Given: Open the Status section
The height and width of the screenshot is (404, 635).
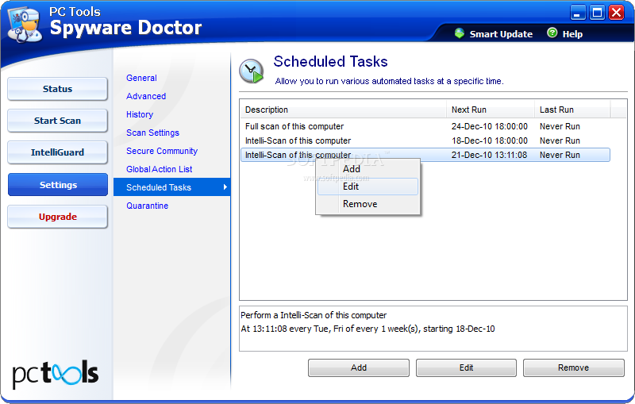Looking at the screenshot, I should pos(57,89).
